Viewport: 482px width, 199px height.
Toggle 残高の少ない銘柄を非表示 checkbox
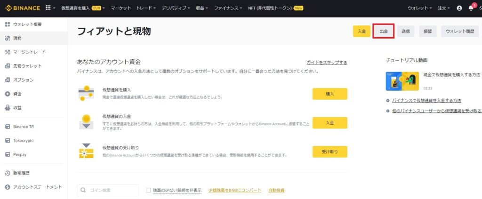tap(148, 190)
